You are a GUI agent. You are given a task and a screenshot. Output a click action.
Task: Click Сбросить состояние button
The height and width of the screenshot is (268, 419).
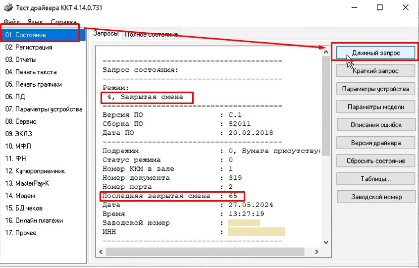[375, 161]
